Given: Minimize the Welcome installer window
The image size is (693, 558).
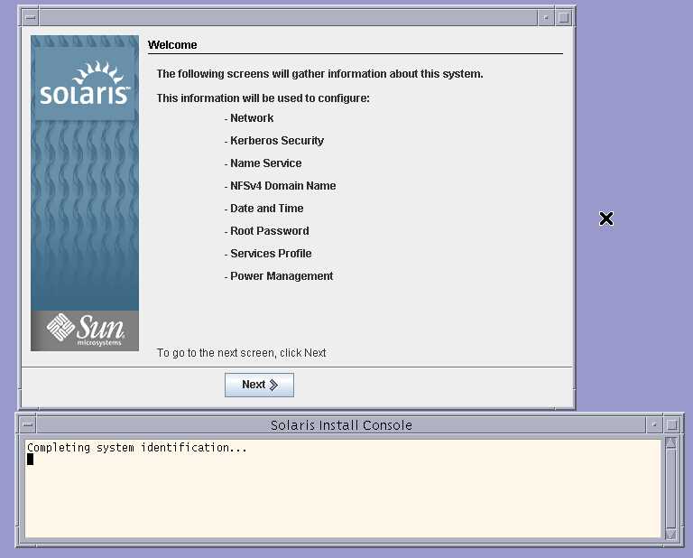Looking at the screenshot, I should (546, 18).
